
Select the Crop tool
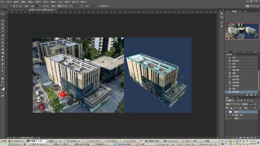click(x=2, y=28)
